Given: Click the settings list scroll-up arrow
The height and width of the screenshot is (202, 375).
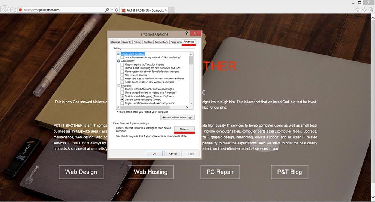Looking at the screenshot, I should click(191, 54).
